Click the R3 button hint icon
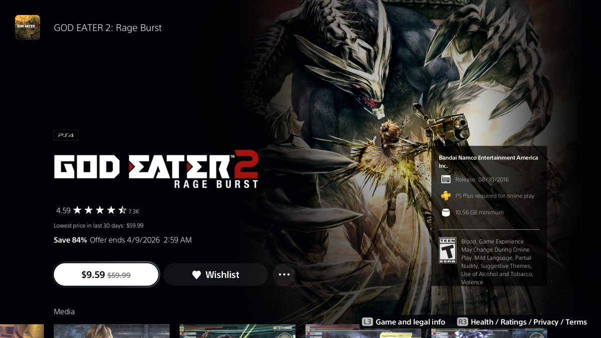The image size is (601, 338). 462,322
